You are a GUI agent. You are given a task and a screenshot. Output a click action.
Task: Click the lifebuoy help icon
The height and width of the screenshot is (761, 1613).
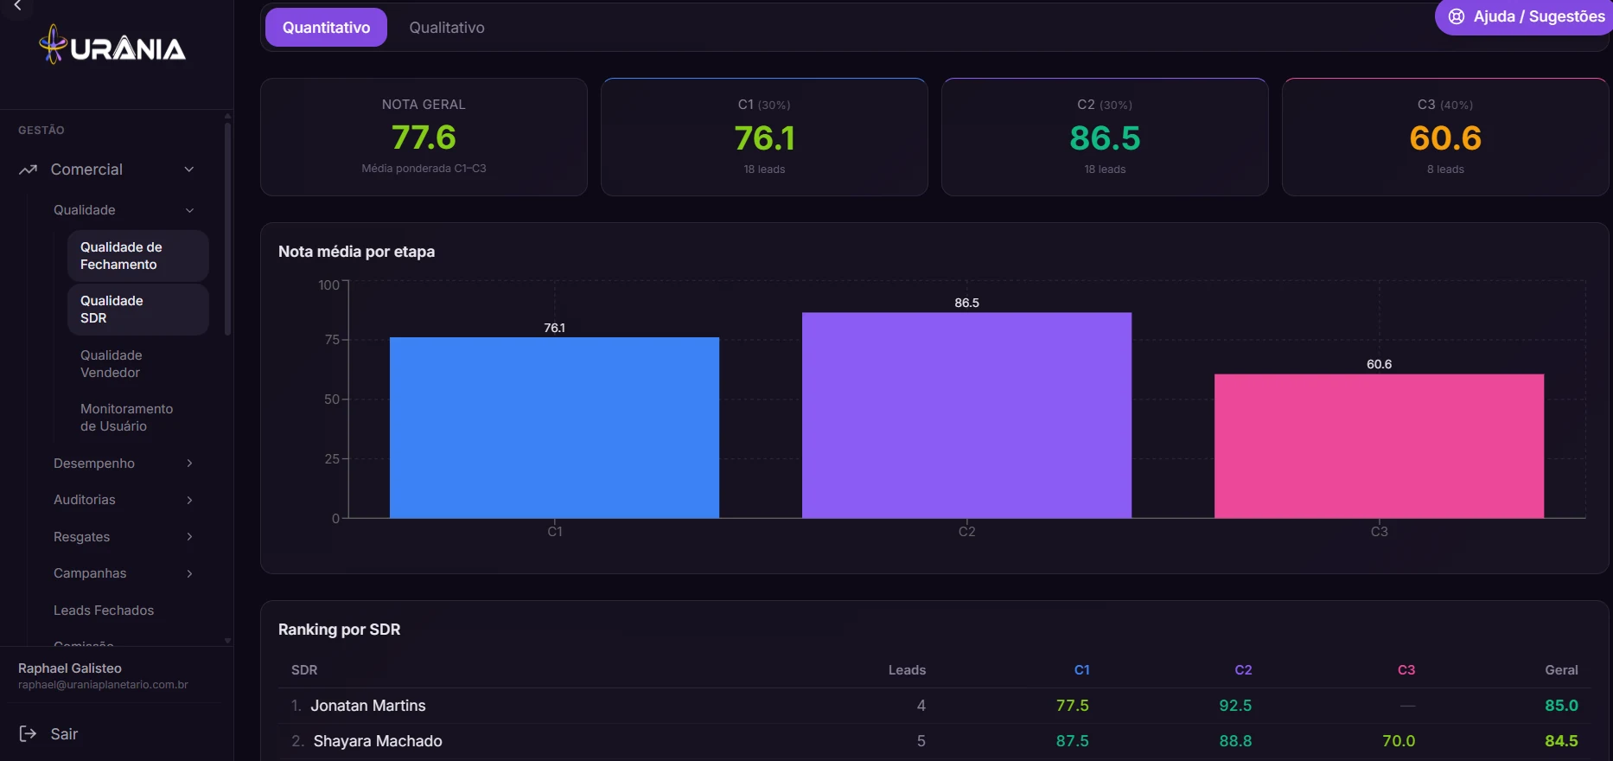point(1457,16)
